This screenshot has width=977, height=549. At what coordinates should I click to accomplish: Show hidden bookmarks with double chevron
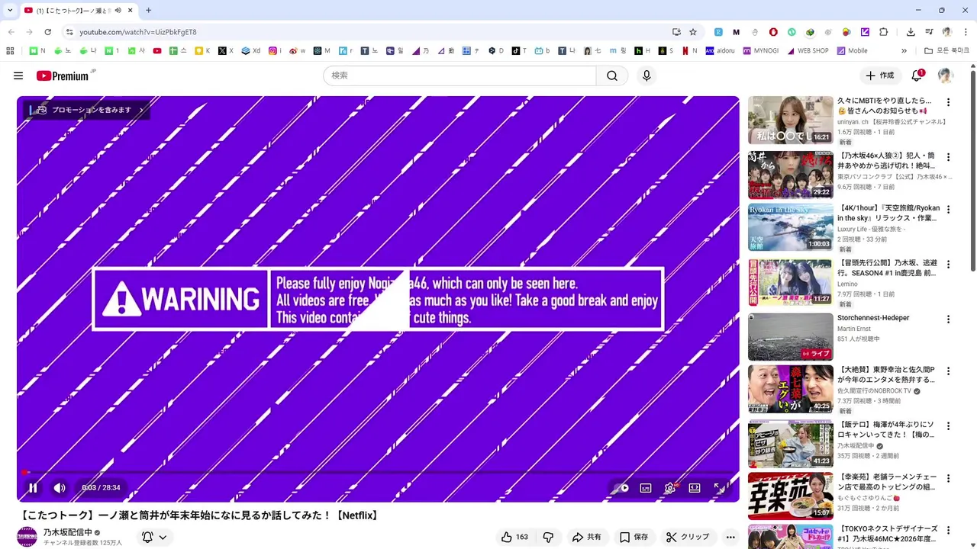[x=904, y=50]
